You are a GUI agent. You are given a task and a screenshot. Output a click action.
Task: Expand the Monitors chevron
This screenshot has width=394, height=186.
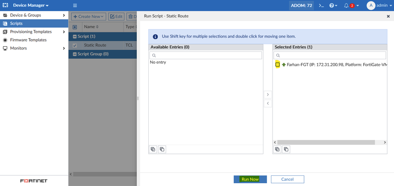(64, 48)
